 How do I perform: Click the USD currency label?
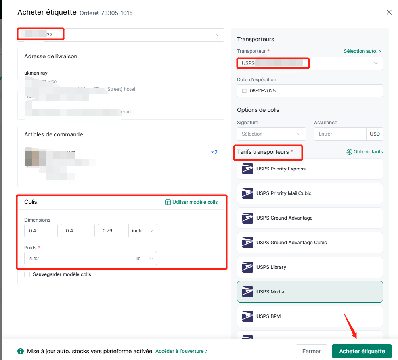(375, 134)
